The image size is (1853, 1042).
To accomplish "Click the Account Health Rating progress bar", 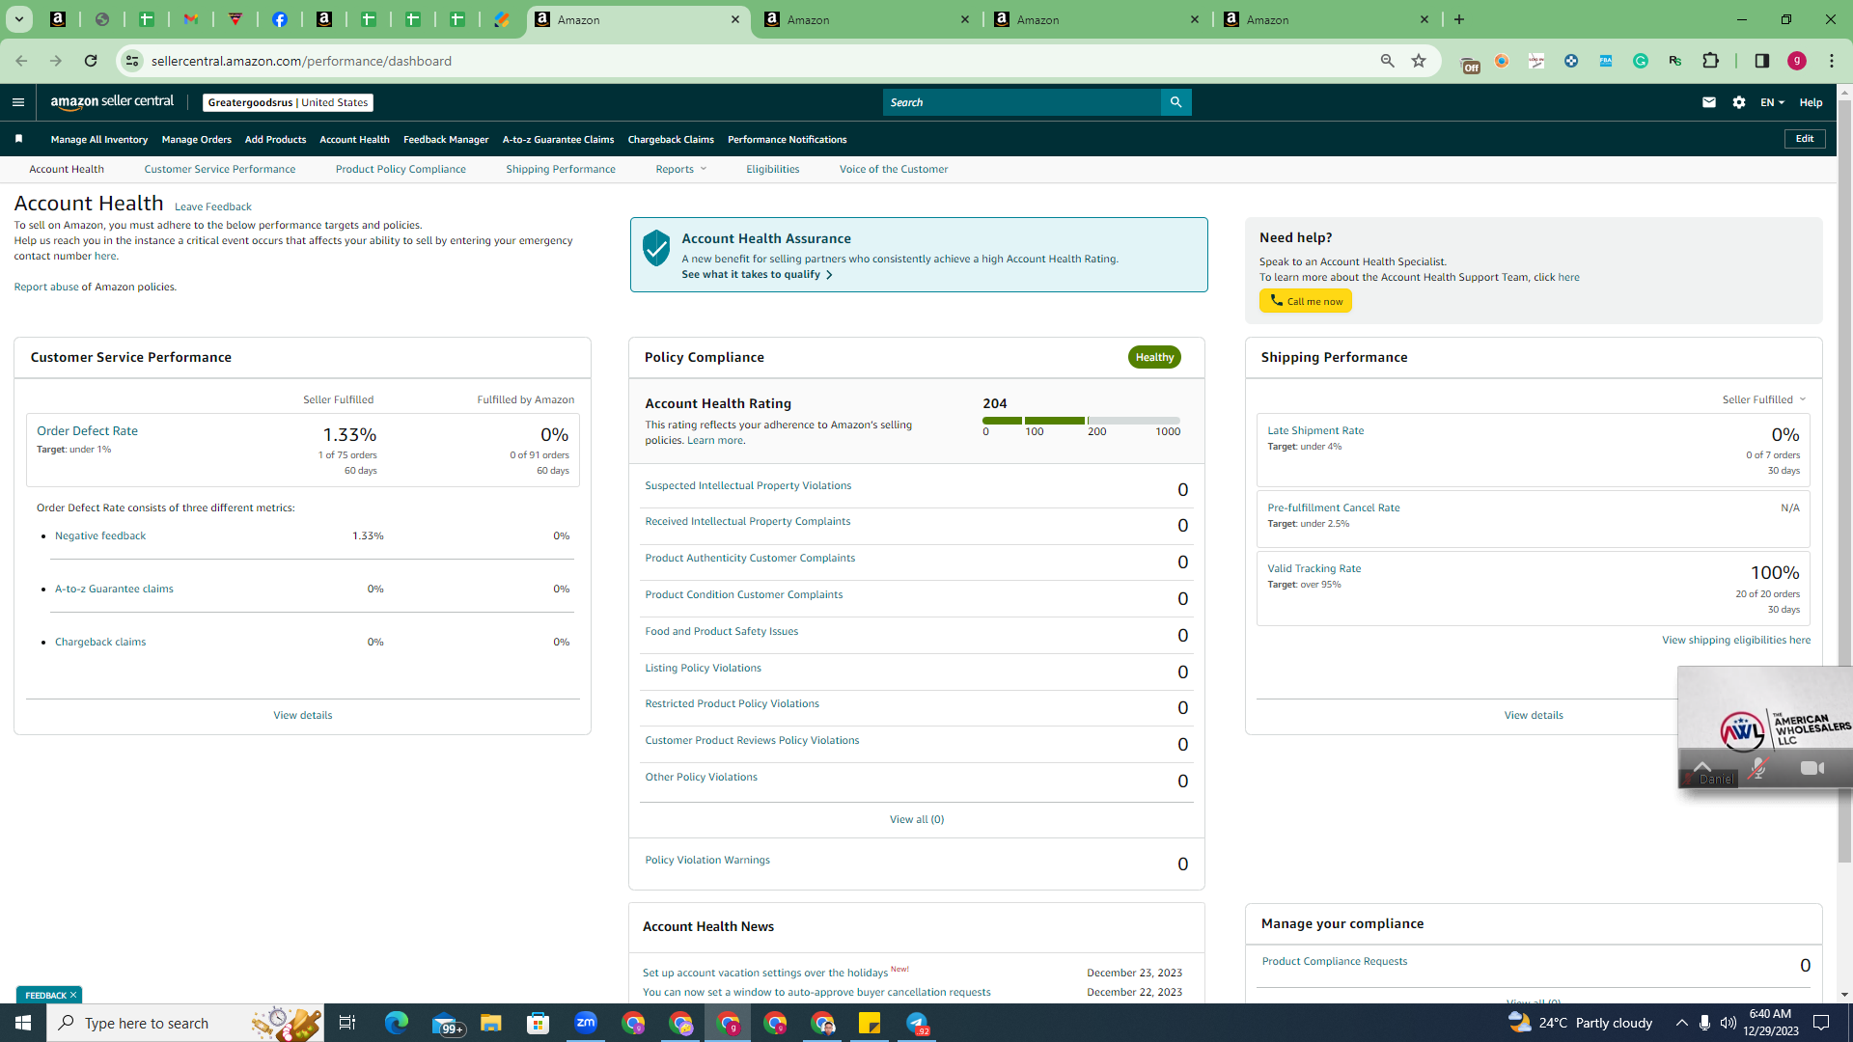I will click(1081, 421).
